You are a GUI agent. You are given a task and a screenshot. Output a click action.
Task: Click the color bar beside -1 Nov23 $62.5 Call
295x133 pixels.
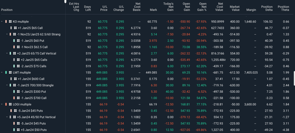tap(14, 47)
